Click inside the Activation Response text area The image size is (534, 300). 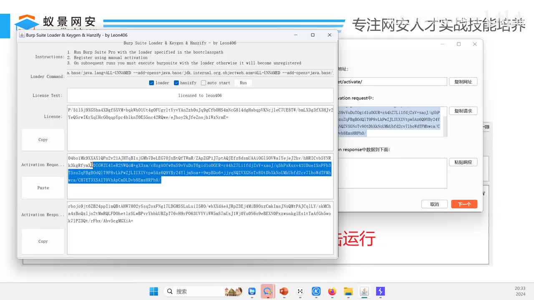click(200, 228)
